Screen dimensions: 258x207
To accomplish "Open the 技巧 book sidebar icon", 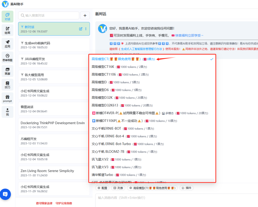I will coord(7,85).
